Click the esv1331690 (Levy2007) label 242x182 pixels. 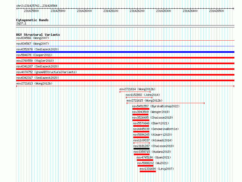(x=157, y=169)
